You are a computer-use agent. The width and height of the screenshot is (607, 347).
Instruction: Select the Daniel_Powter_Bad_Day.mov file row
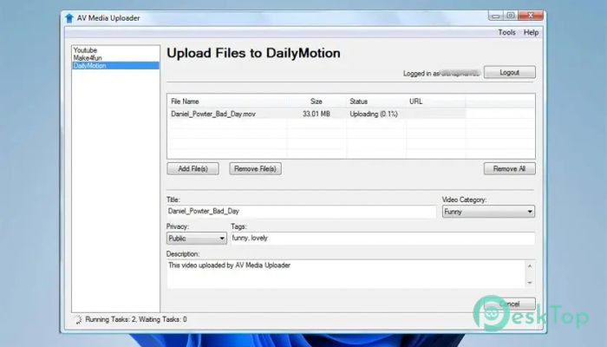click(317, 114)
